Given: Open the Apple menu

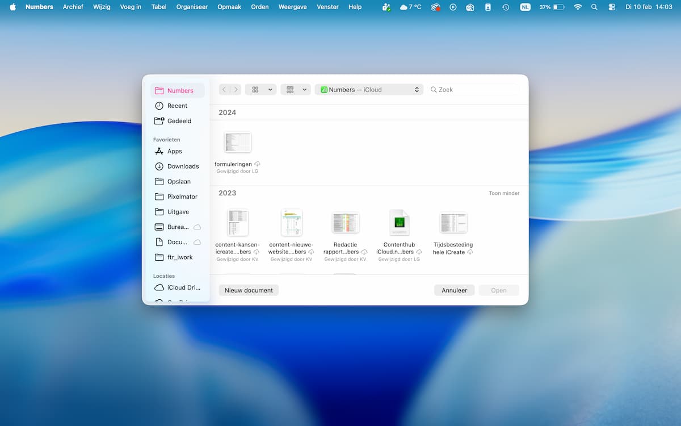Looking at the screenshot, I should 12,7.
